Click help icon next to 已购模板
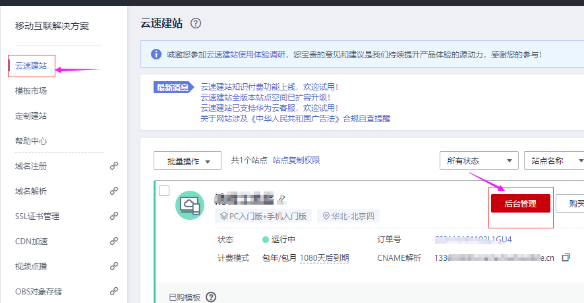This screenshot has width=584, height=303. click(x=211, y=297)
